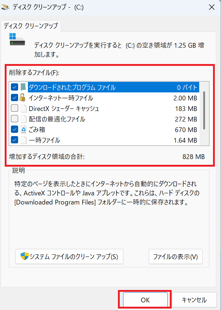Open システム ファイルのクリーン アップ(S)
The image size is (221, 310).
tap(69, 256)
